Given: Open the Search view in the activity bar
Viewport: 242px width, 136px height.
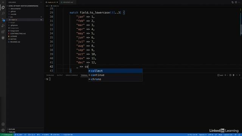Looking at the screenshot, I should pyautogui.click(x=3, y=14).
